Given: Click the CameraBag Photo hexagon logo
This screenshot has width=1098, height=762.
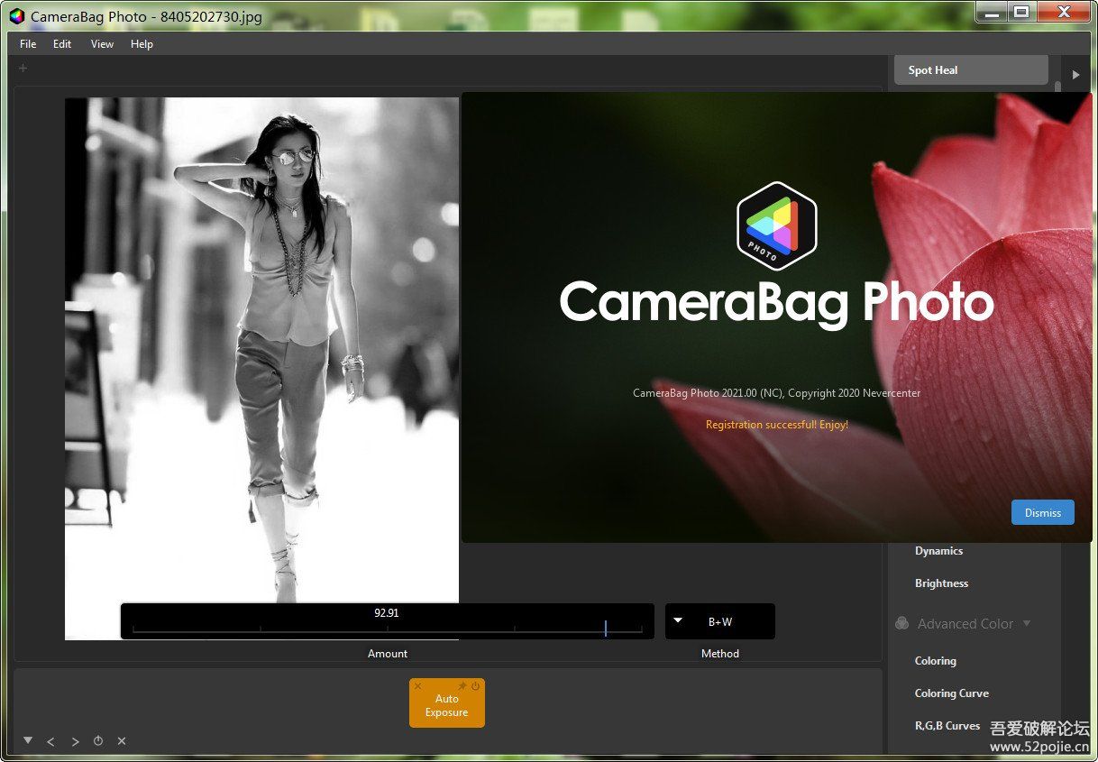Looking at the screenshot, I should point(776,227).
